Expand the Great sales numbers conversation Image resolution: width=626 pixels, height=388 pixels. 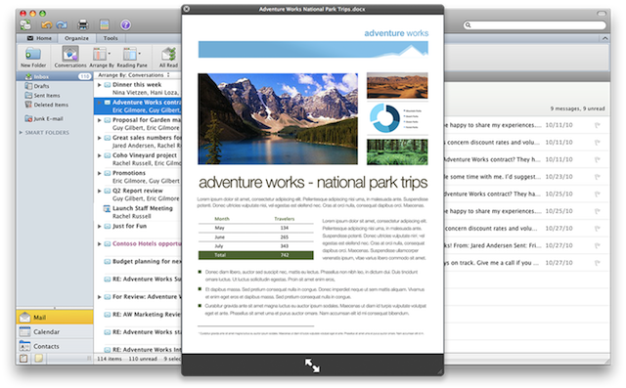(100, 138)
